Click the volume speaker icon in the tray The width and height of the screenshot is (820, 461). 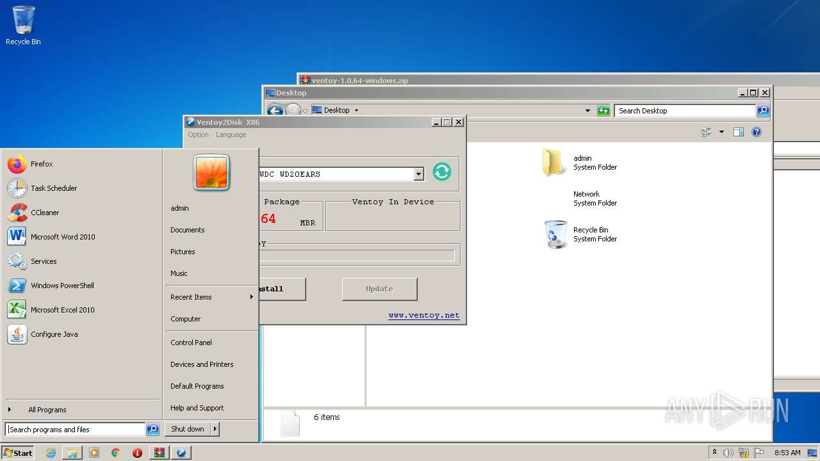[x=728, y=453]
